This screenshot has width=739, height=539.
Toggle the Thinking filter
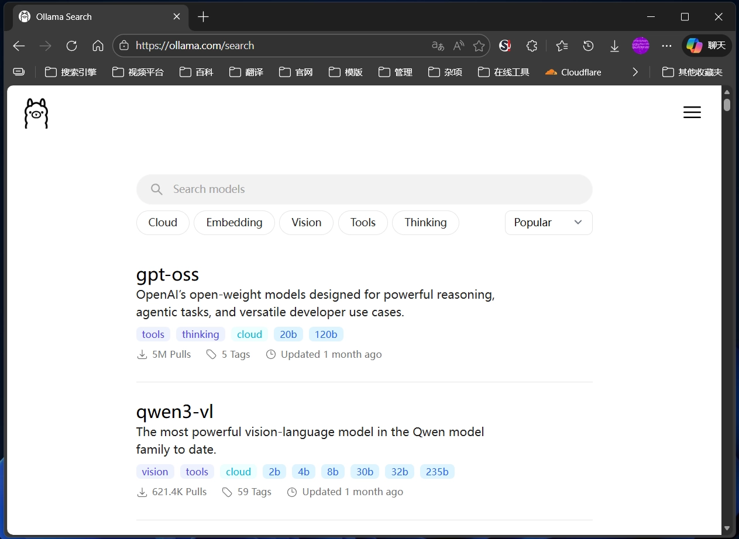425,223
